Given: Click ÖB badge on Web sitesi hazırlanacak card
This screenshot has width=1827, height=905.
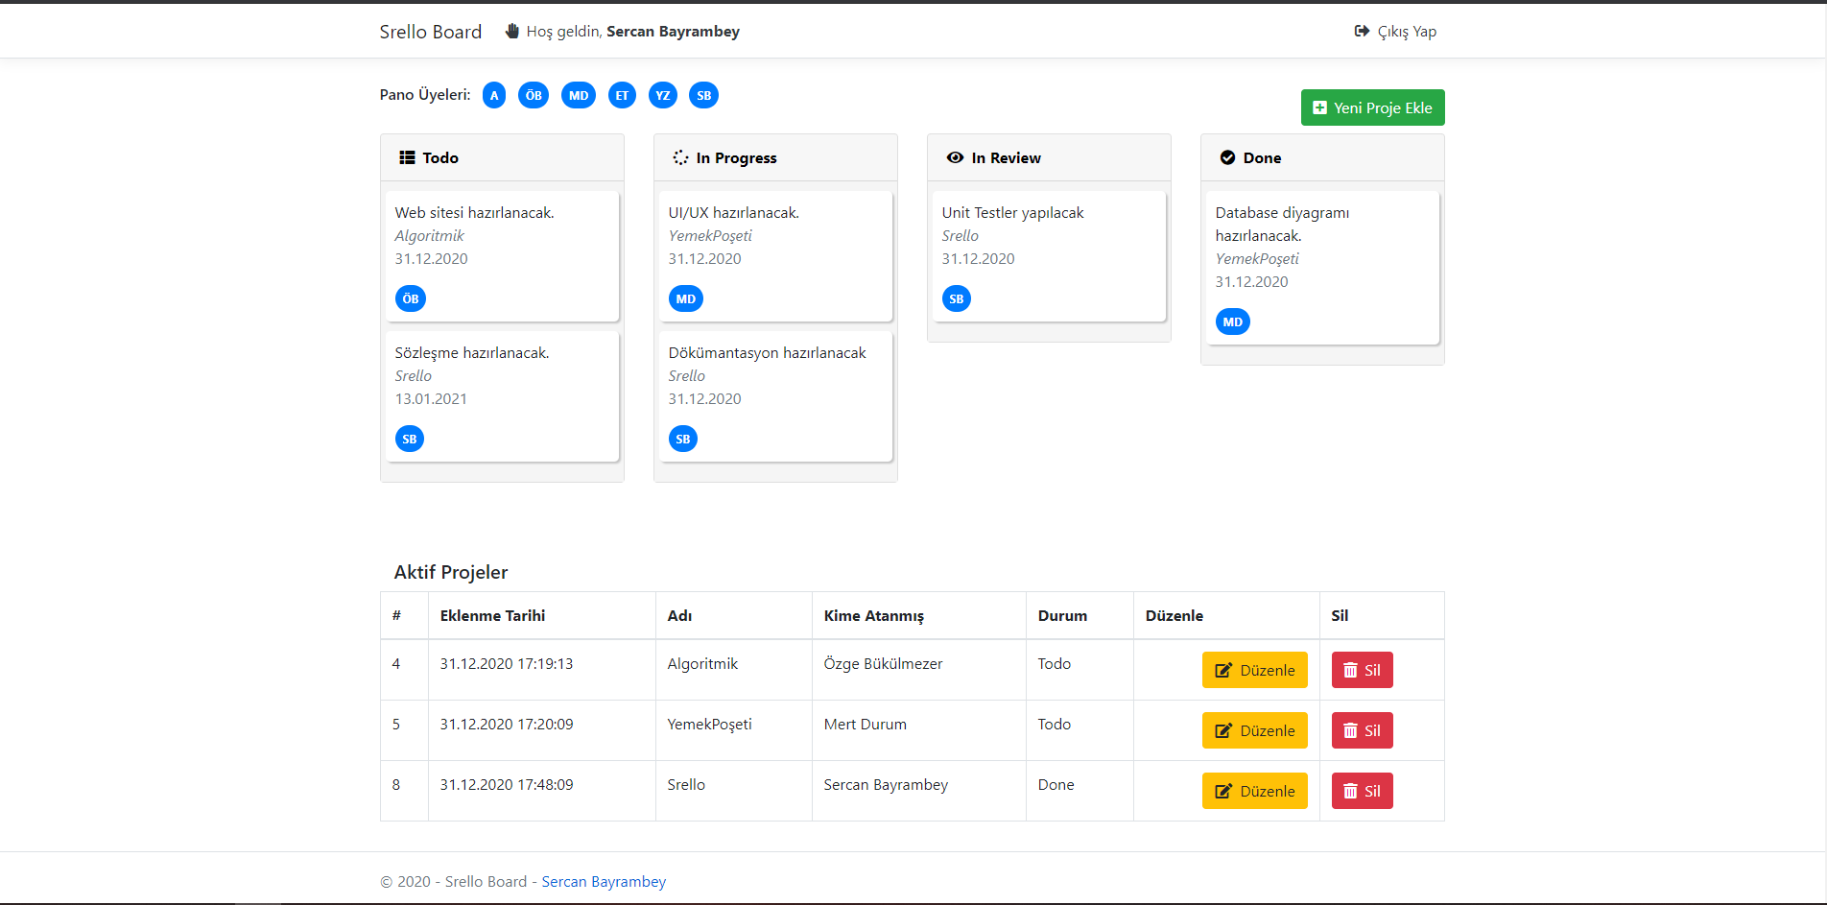Looking at the screenshot, I should pyautogui.click(x=411, y=298).
